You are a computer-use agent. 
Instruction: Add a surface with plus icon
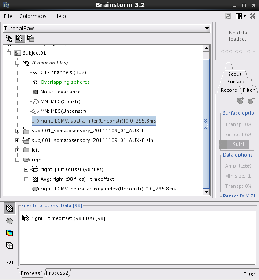click(x=240, y=101)
